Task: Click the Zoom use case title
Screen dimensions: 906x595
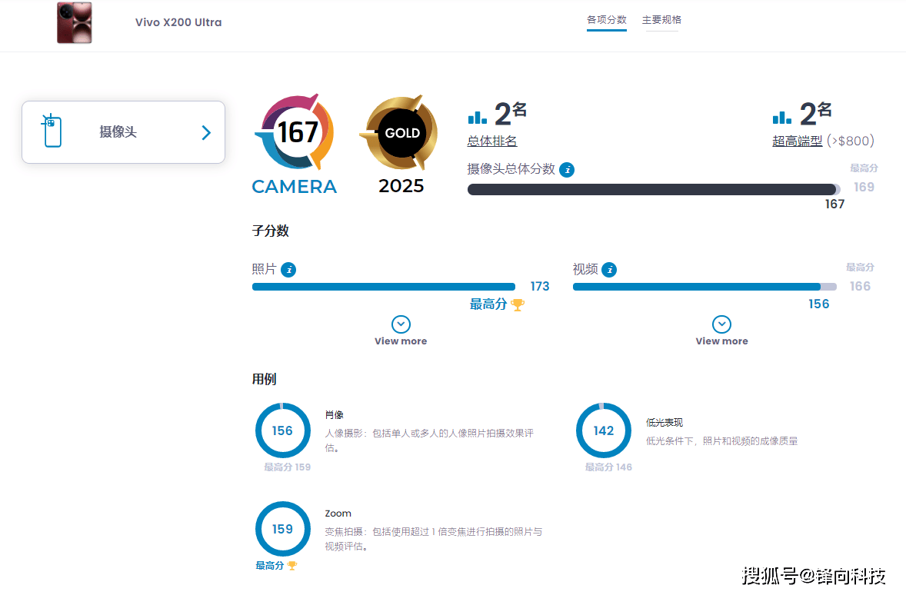Action: tap(338, 514)
